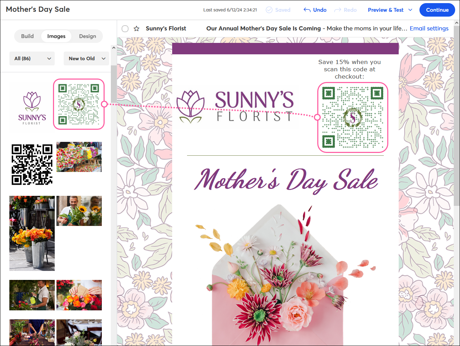Open the Email settings link

[429, 28]
